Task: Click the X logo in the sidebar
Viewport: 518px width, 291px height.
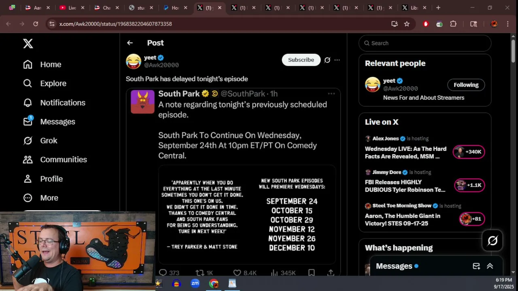Action: pyautogui.click(x=28, y=44)
